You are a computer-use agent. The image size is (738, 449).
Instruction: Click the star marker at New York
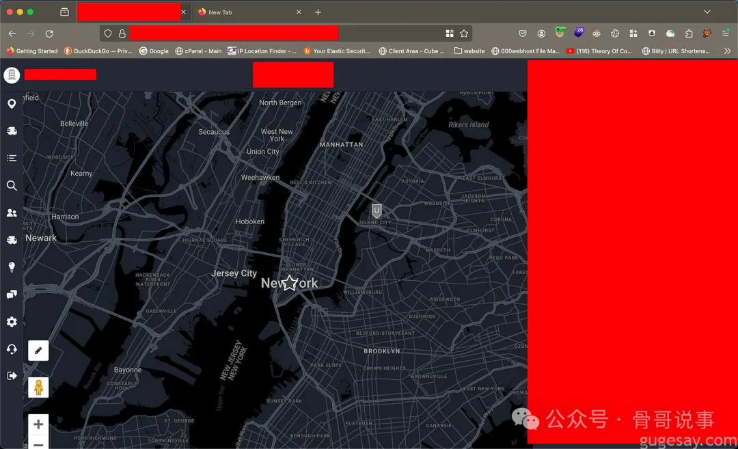pyautogui.click(x=289, y=283)
